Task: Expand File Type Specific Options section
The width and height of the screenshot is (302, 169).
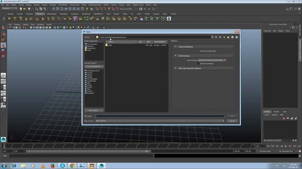Action: point(176,68)
